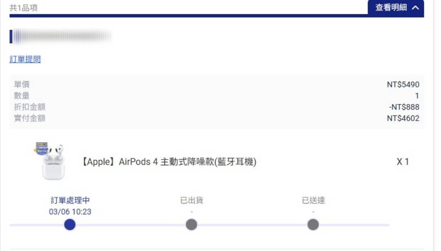This screenshot has height=251, width=441.
Task: Select the 已出貨 grey status dot
Action: tap(192, 224)
